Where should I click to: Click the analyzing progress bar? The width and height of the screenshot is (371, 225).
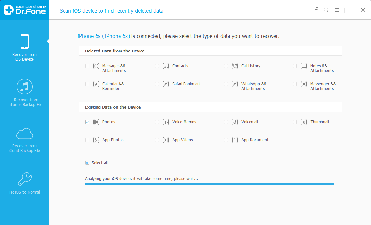[210, 184]
